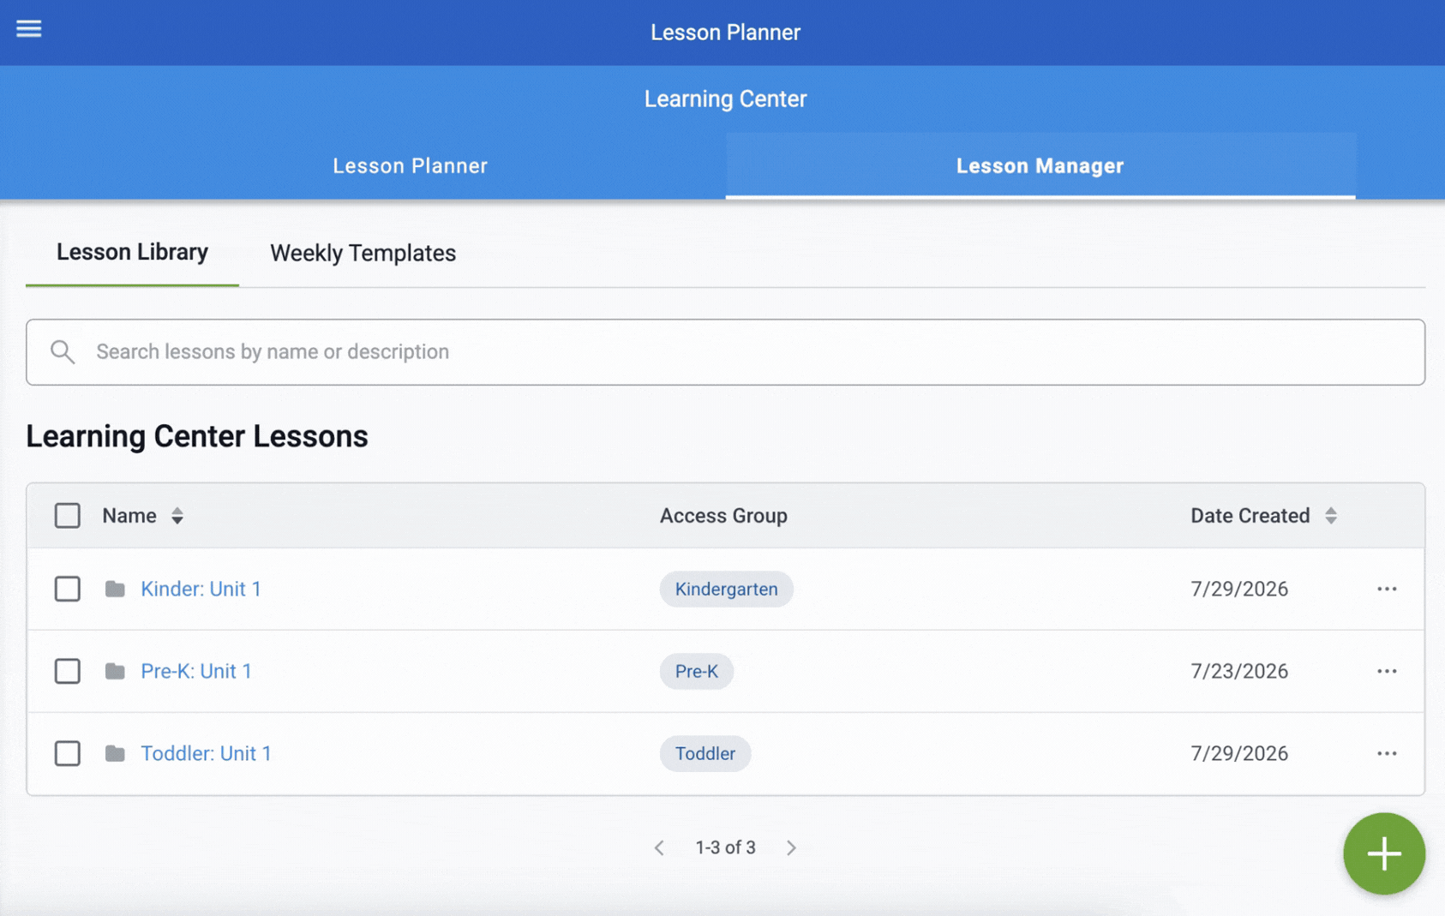1445x916 pixels.
Task: Open the Kinder: Unit 1 folder link
Action: (x=201, y=589)
